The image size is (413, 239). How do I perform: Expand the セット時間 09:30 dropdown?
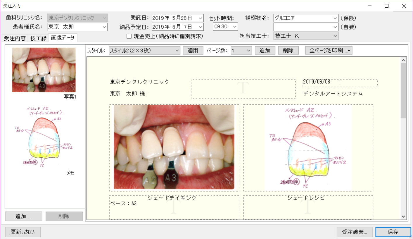[235, 27]
